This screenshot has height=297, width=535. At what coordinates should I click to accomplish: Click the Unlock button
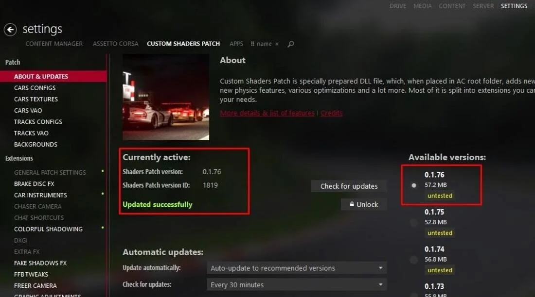coord(364,204)
